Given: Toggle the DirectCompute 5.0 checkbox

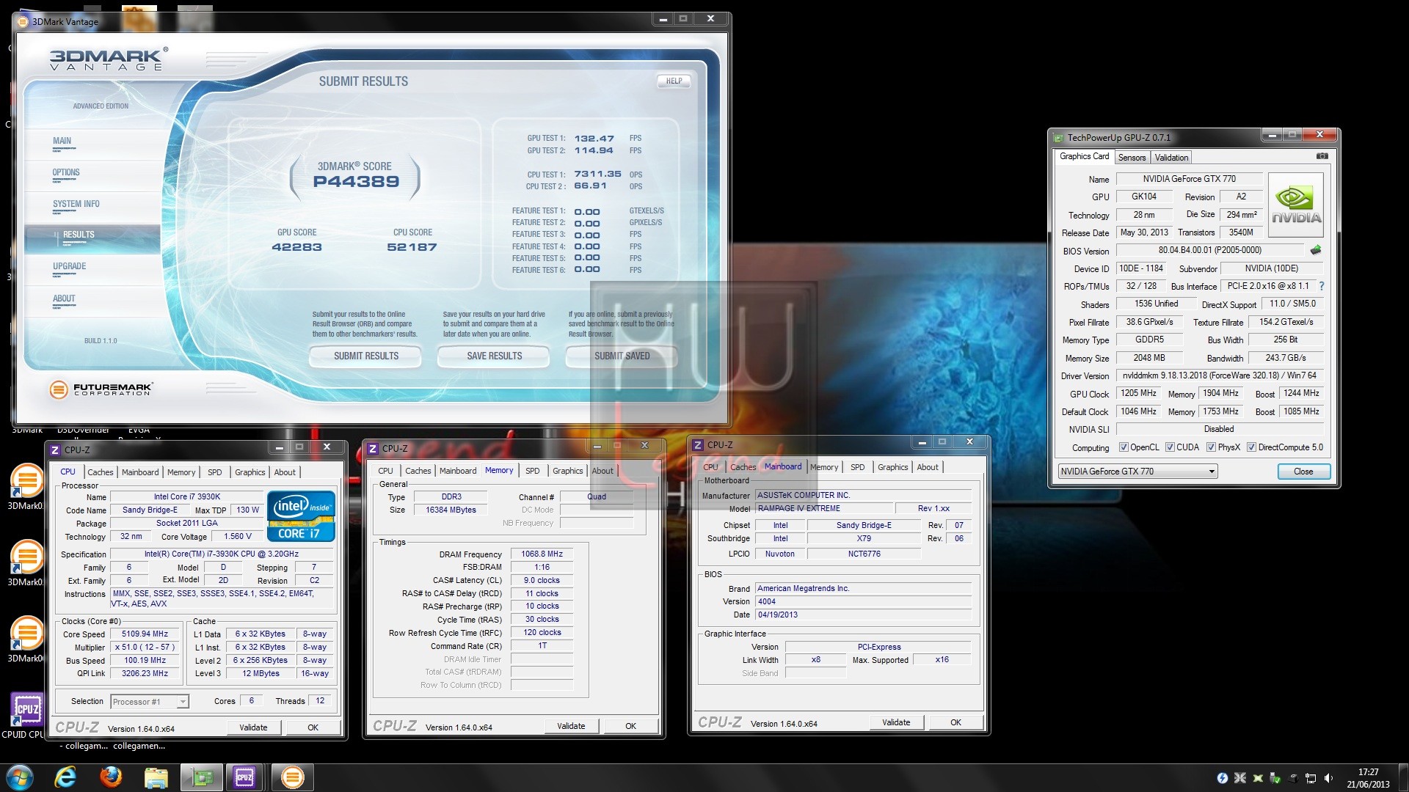Looking at the screenshot, I should tap(1251, 447).
